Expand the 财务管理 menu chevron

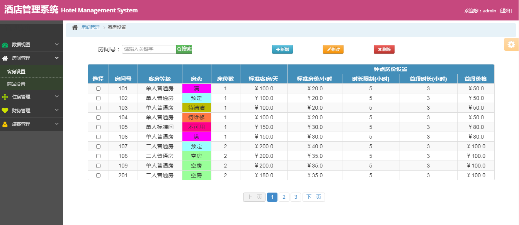(x=57, y=110)
